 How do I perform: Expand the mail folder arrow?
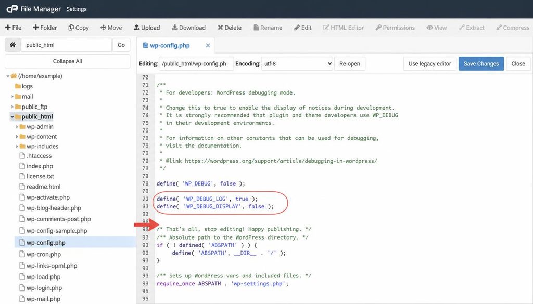(x=12, y=97)
